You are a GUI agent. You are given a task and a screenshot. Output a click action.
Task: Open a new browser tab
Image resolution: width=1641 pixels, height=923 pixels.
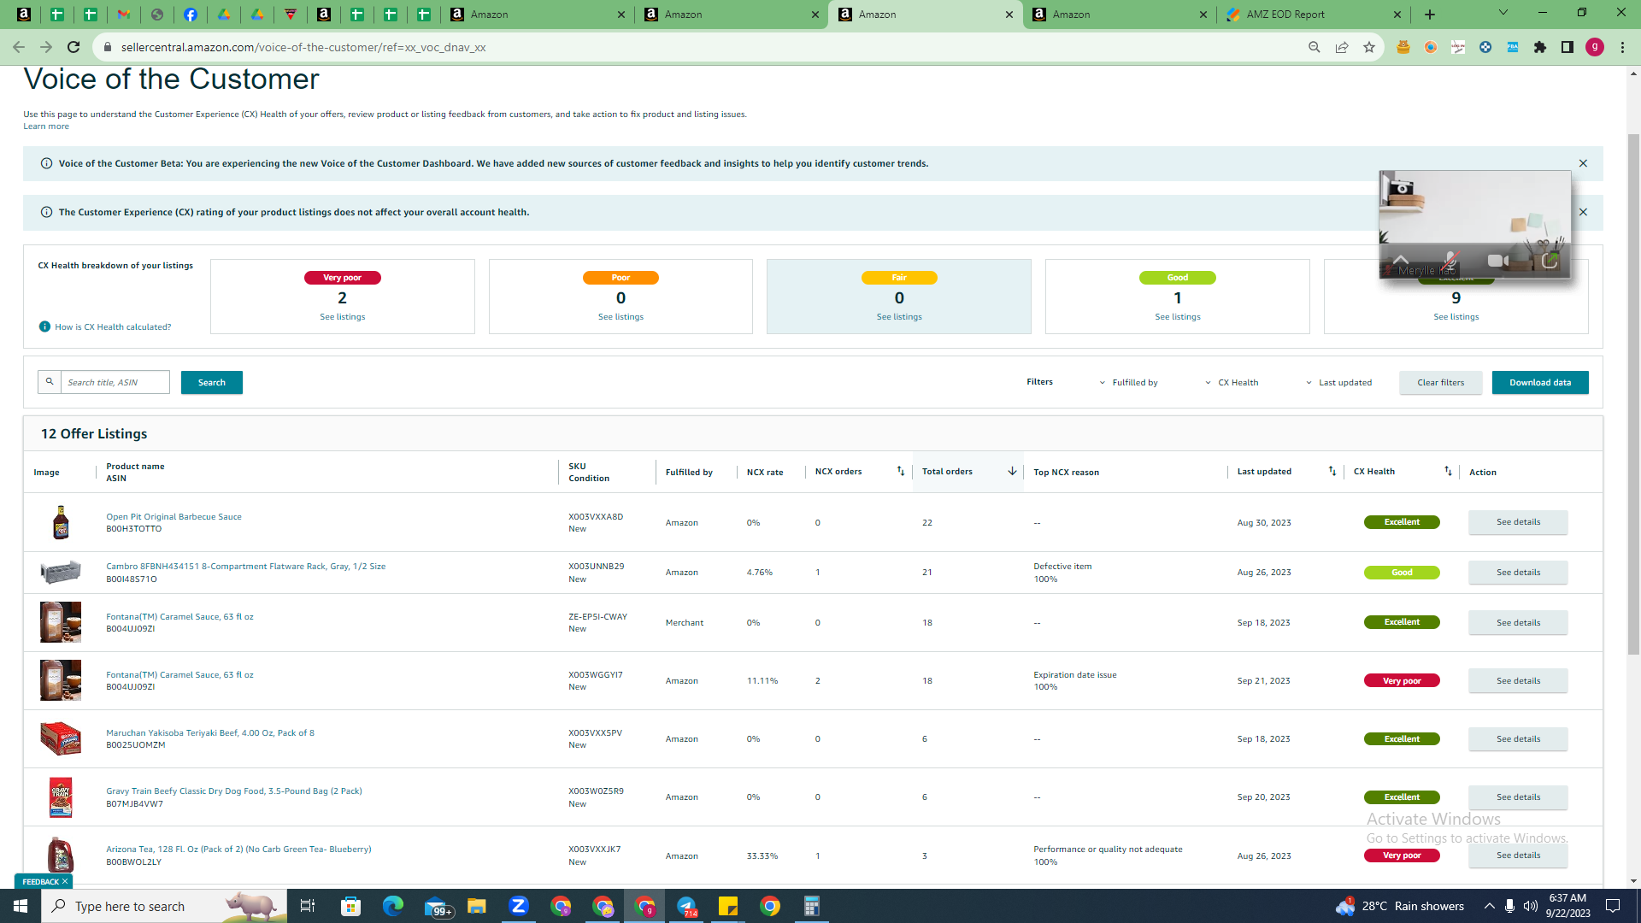1430,15
